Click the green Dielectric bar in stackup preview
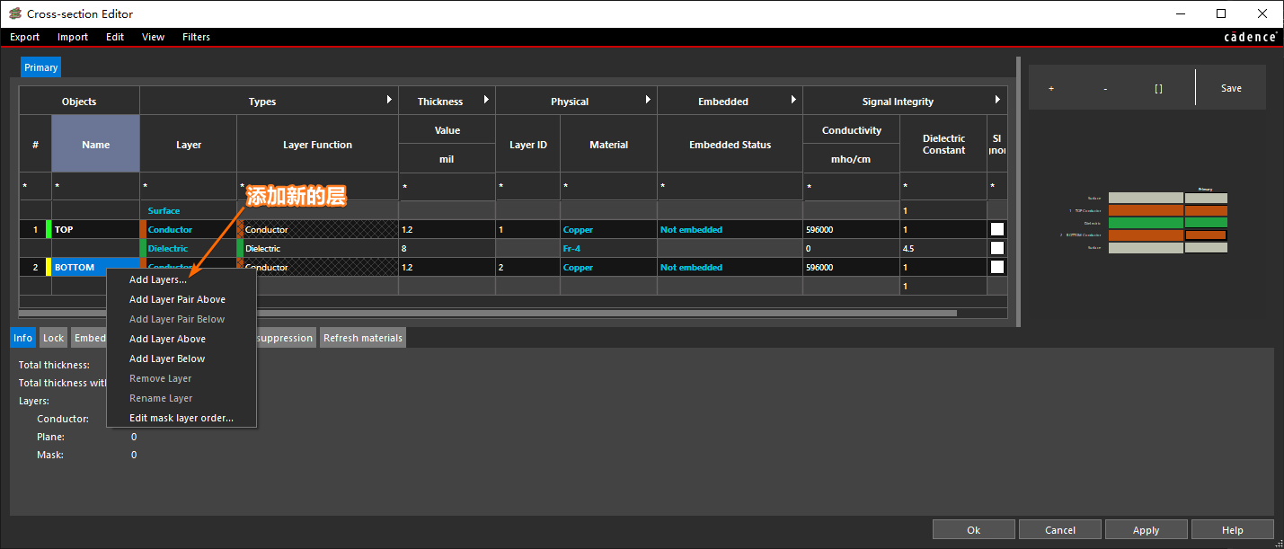Viewport: 1284px width, 549px height. [1146, 223]
